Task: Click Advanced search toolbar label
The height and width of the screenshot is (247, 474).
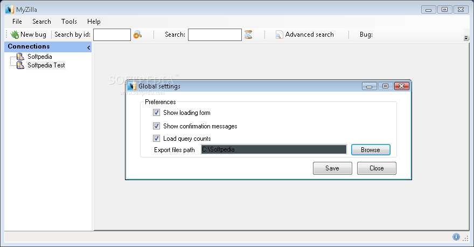Action: pyautogui.click(x=310, y=35)
